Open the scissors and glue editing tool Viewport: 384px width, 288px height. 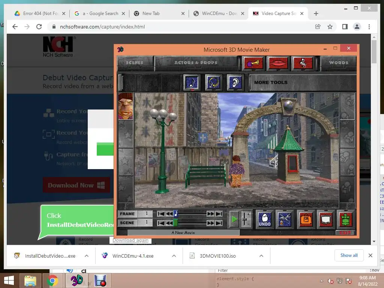285,219
